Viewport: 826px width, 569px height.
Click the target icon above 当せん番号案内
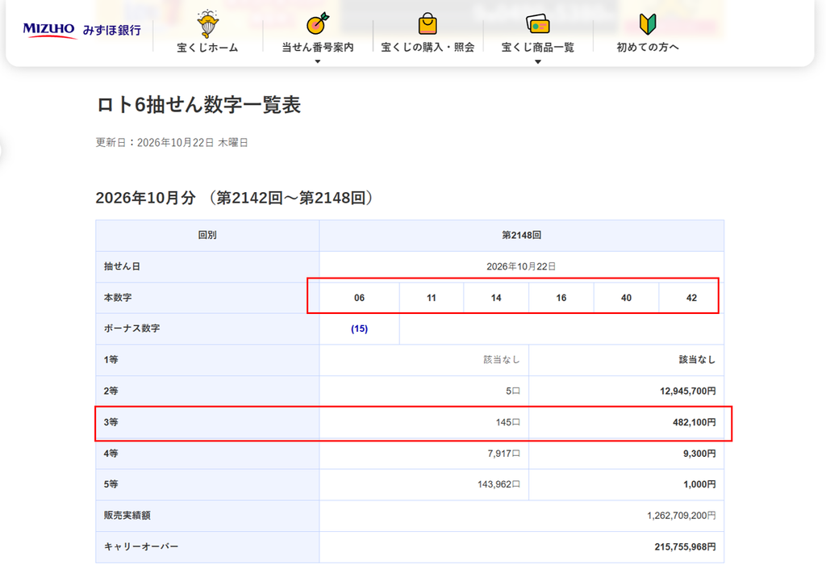(318, 23)
